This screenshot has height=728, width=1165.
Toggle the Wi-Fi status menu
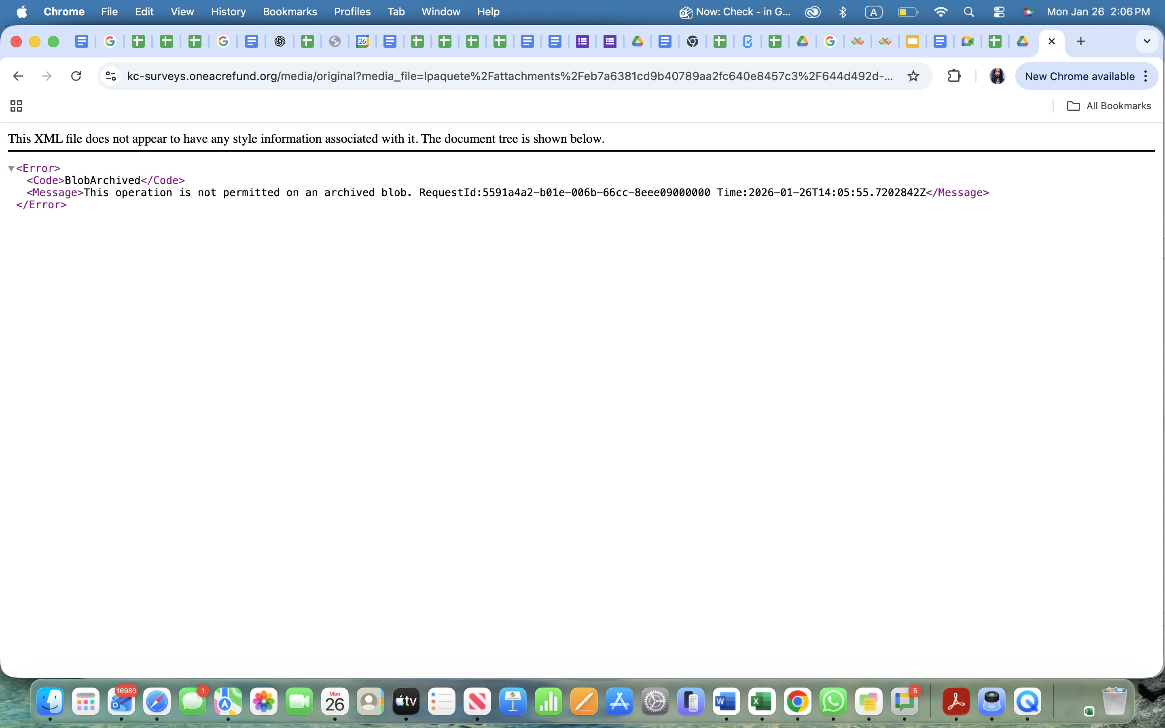pos(940,12)
